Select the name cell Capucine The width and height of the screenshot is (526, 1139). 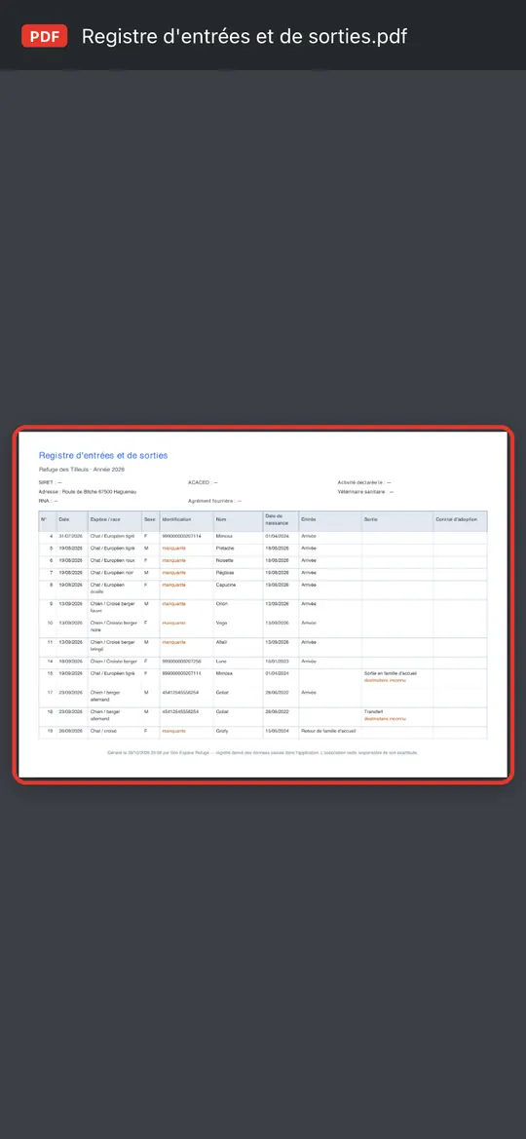pyautogui.click(x=225, y=585)
